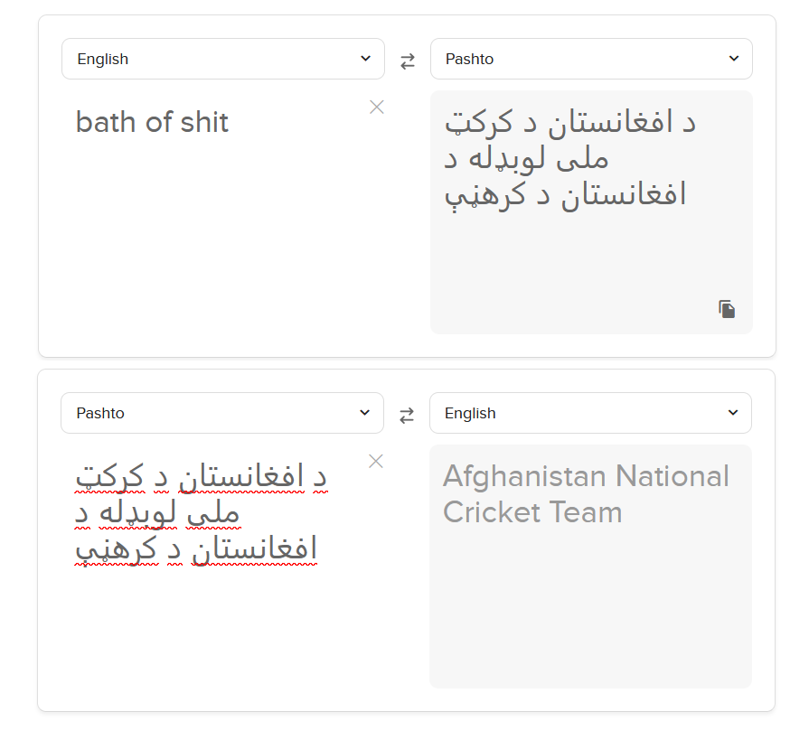Screen dimensions: 809x740
Task: Select the top Pashto translation output area
Action: [x=591, y=212]
